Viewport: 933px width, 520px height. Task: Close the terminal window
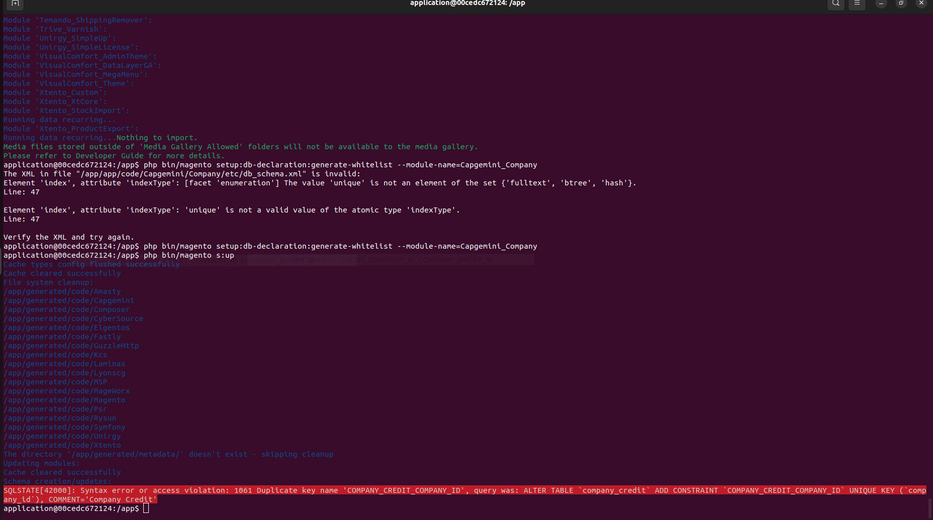pos(921,4)
